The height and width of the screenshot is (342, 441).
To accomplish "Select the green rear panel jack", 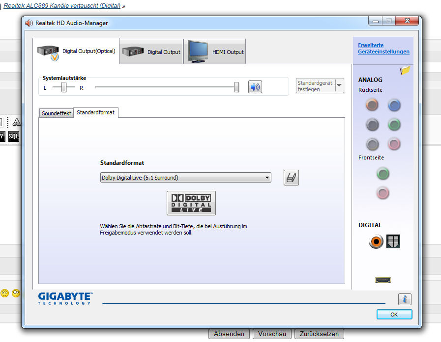I will 394,125.
